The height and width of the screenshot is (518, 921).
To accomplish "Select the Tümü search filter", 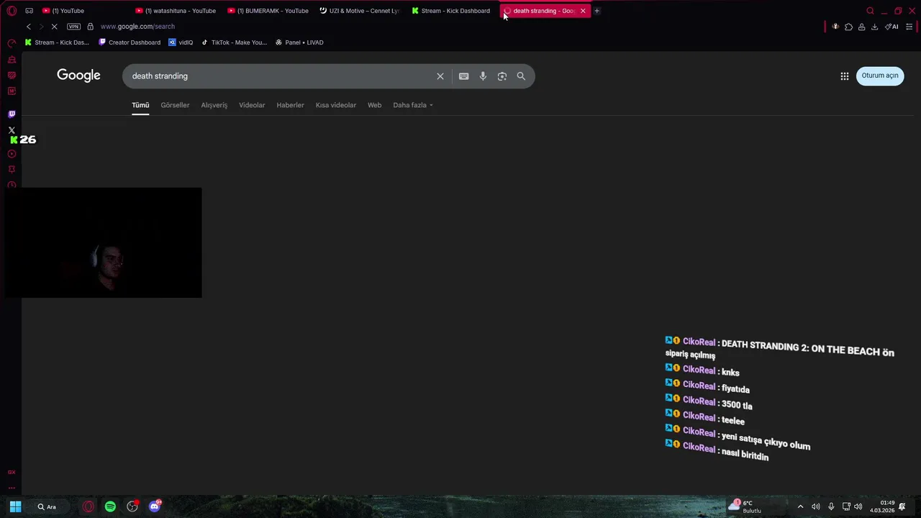I will click(140, 105).
